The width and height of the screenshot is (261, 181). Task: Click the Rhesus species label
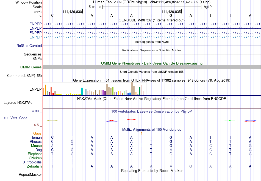tap(36, 141)
